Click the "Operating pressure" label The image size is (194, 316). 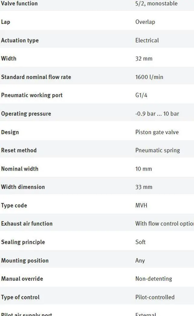point(26,114)
